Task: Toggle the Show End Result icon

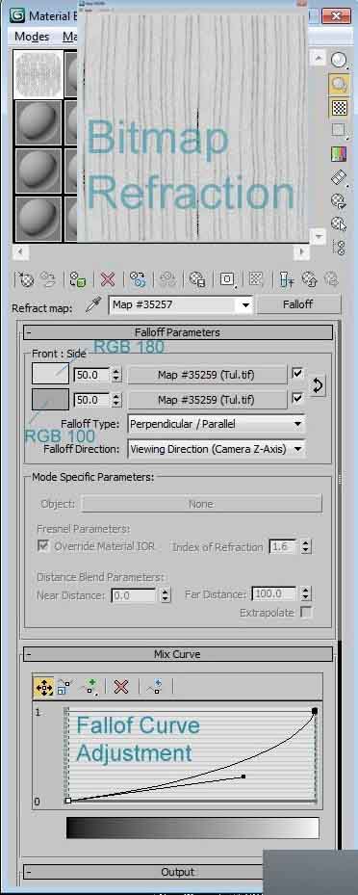Action: tap(286, 279)
